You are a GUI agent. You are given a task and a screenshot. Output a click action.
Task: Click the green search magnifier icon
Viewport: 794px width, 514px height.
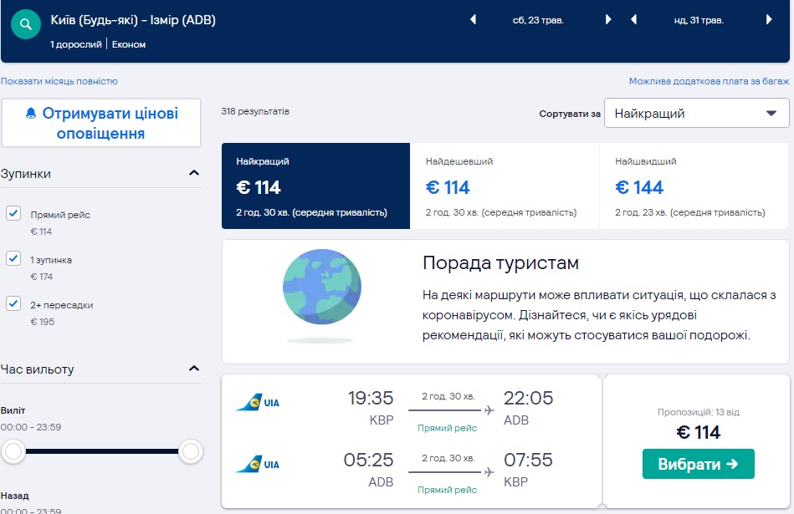coord(26,26)
